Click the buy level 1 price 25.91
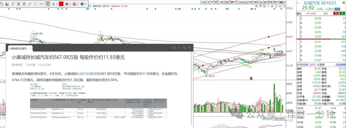This screenshot has height=128, width=346. click(318, 42)
